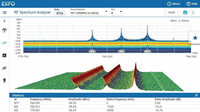Click the camera screenshot icon
200x112 pixels.
pyautogui.click(x=185, y=13)
